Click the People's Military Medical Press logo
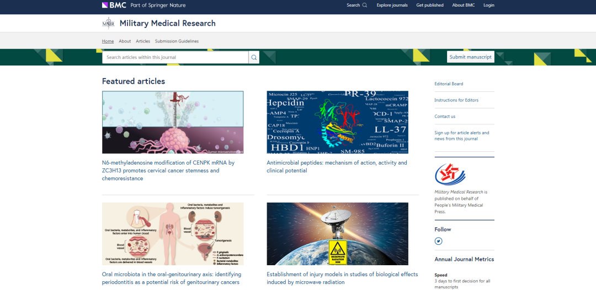596x290 pixels. tap(450, 174)
